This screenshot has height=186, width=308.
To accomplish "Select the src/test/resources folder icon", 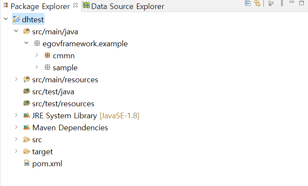I will coord(27,103).
